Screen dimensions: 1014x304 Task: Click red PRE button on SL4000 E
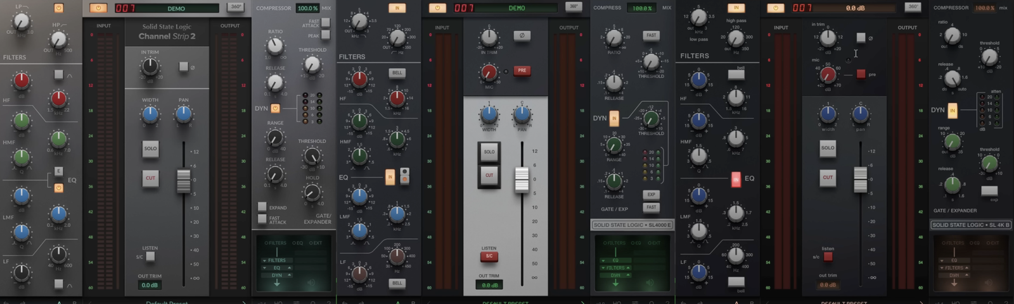tap(522, 70)
